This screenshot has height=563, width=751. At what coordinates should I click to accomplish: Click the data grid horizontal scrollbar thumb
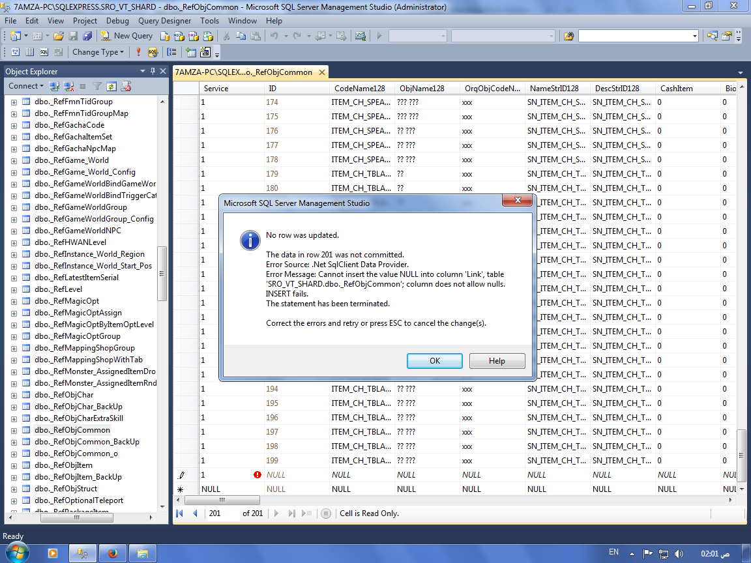click(x=222, y=500)
